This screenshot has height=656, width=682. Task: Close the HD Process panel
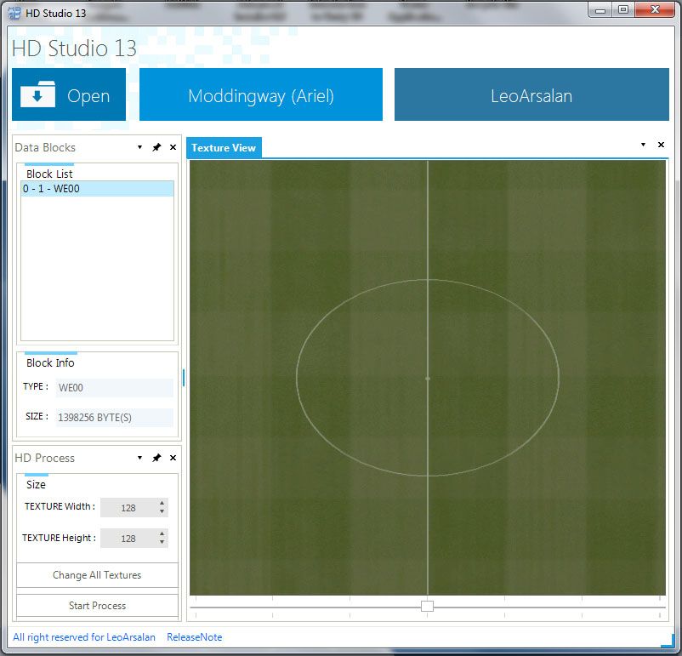tap(173, 458)
